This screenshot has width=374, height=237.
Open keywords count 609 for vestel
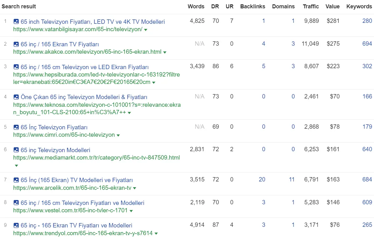pyautogui.click(x=367, y=202)
